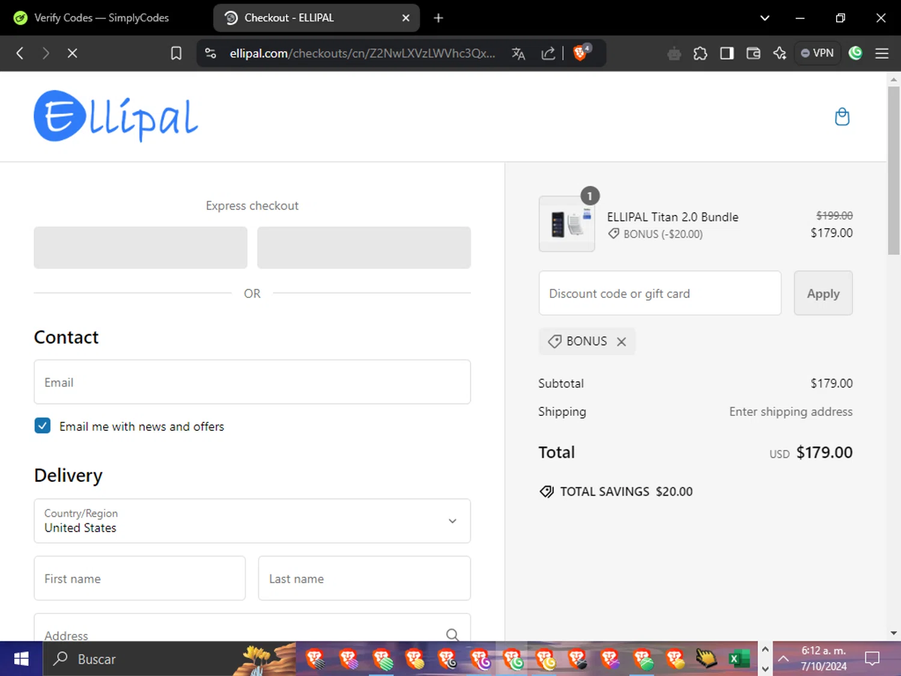Open the shopping bag cart icon
Viewport: 901px width, 676px height.
[842, 117]
